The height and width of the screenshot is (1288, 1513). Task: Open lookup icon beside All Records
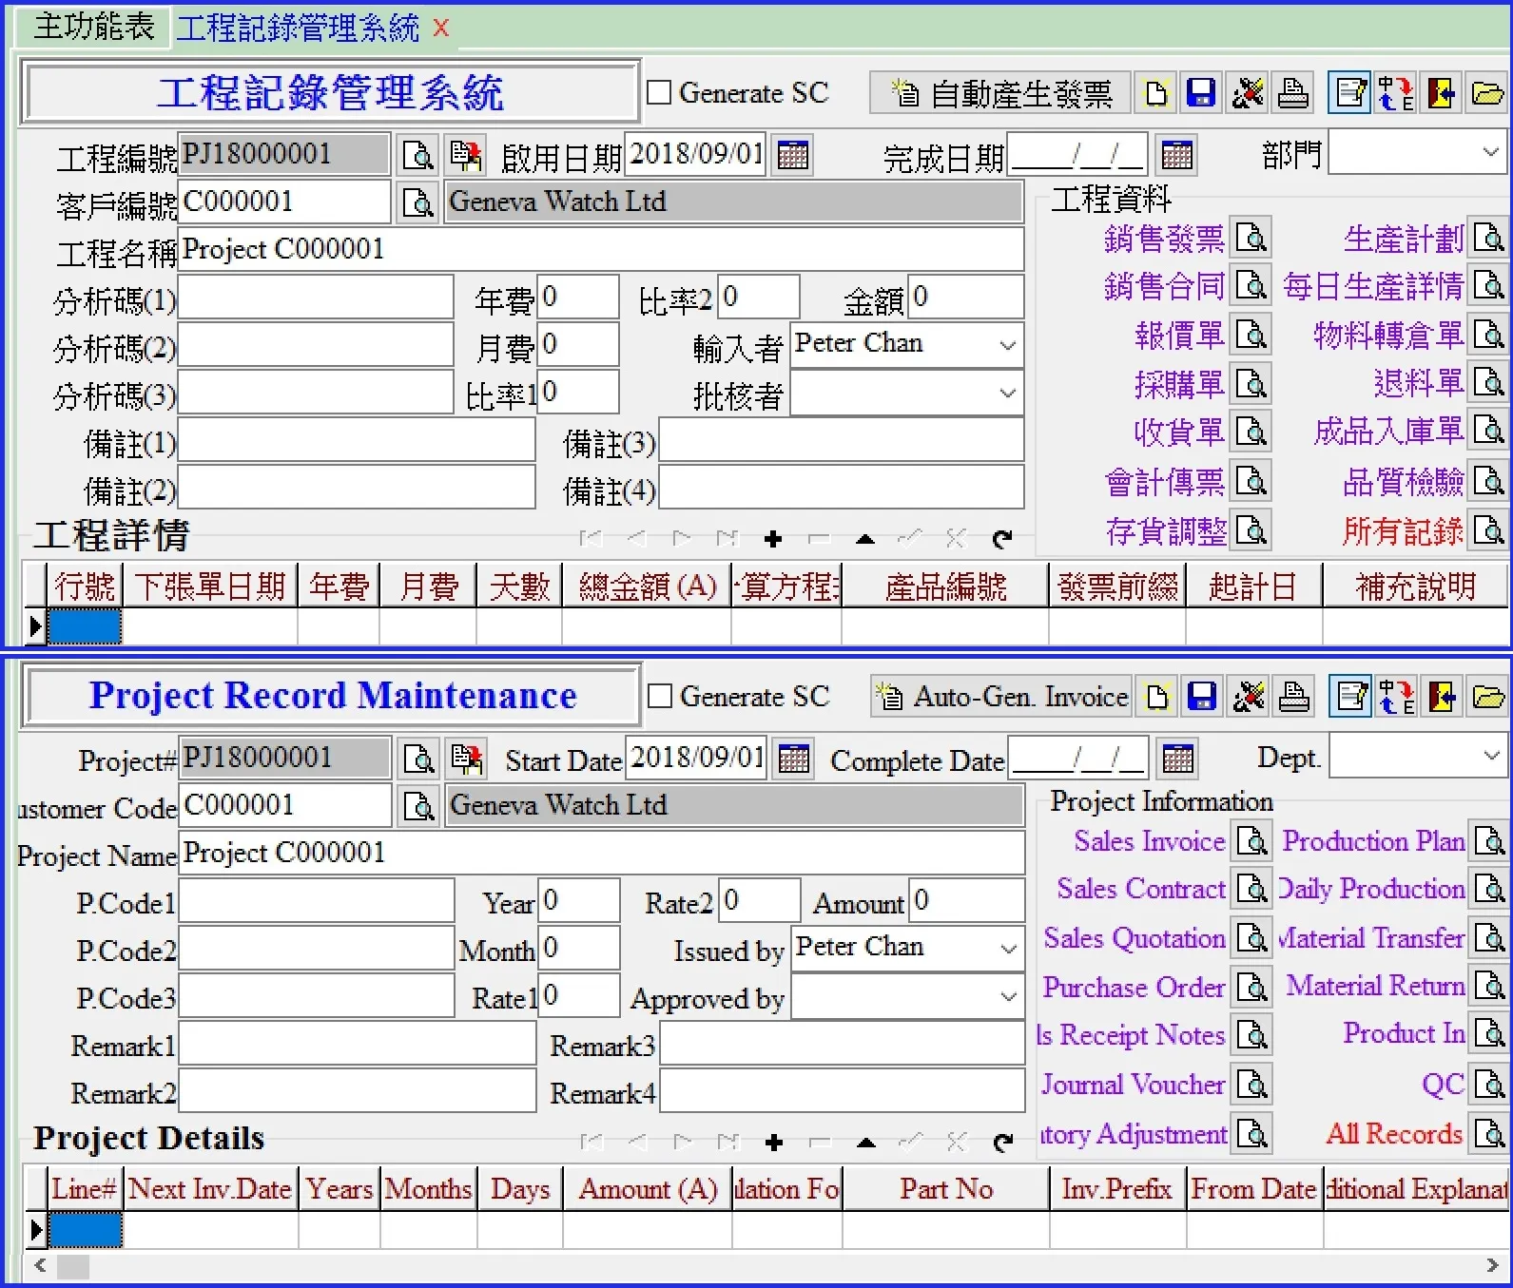pyautogui.click(x=1488, y=1134)
